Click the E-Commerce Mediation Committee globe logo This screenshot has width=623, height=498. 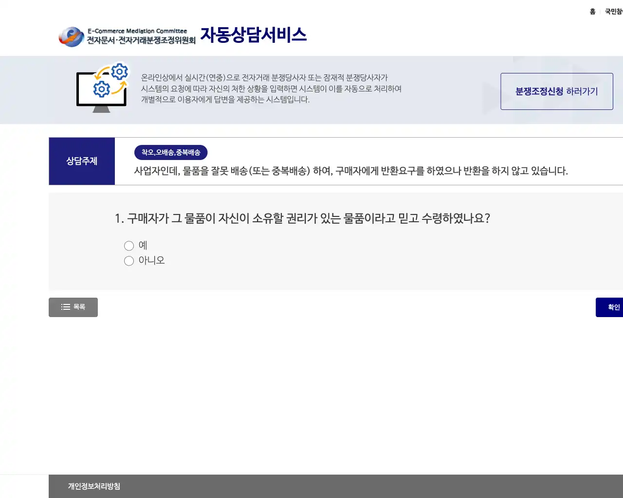pos(72,36)
